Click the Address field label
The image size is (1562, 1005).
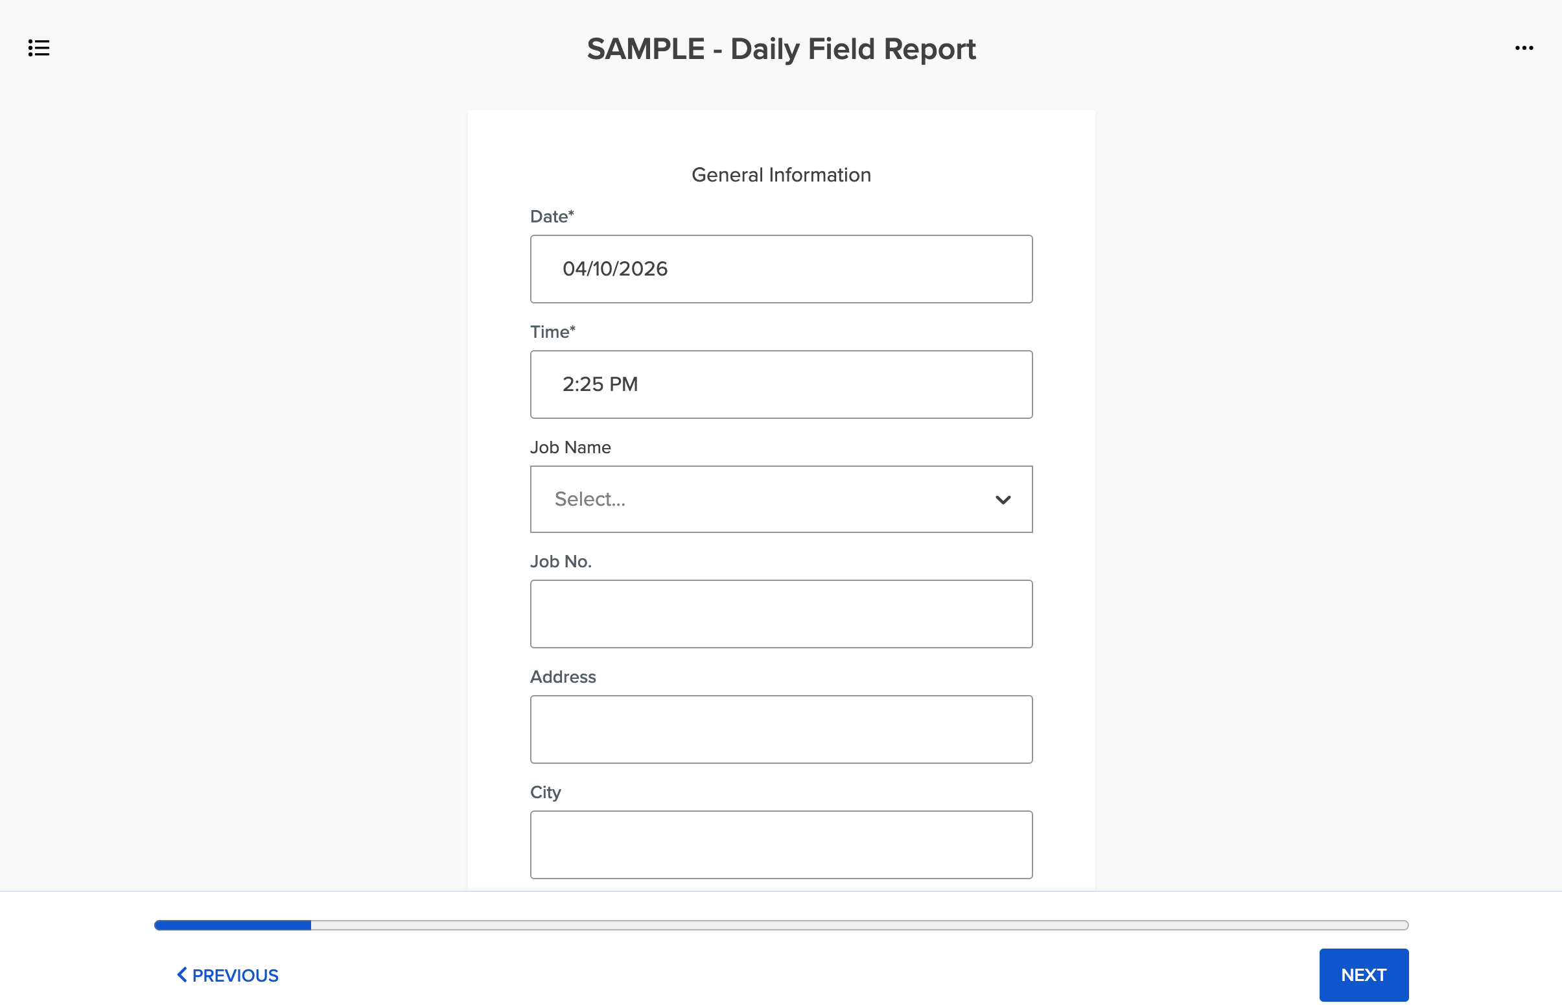point(563,677)
